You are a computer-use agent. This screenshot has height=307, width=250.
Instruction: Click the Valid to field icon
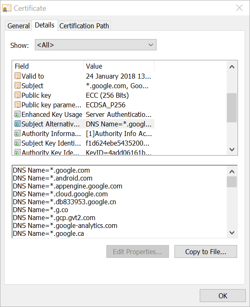pyautogui.click(x=17, y=76)
